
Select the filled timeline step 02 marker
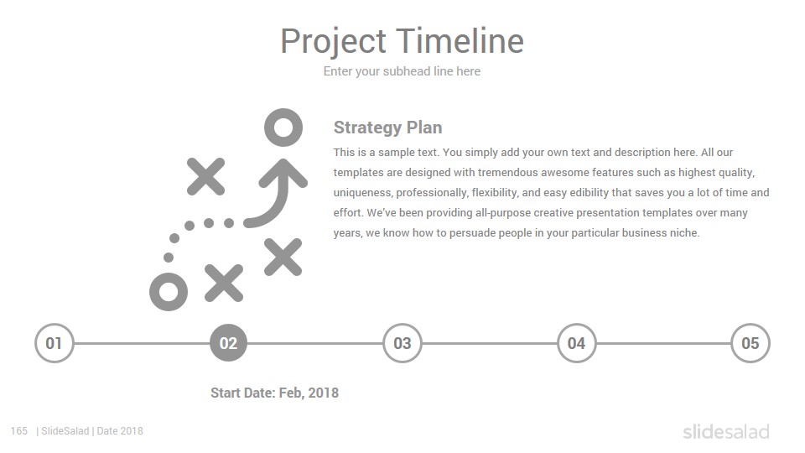coord(228,343)
